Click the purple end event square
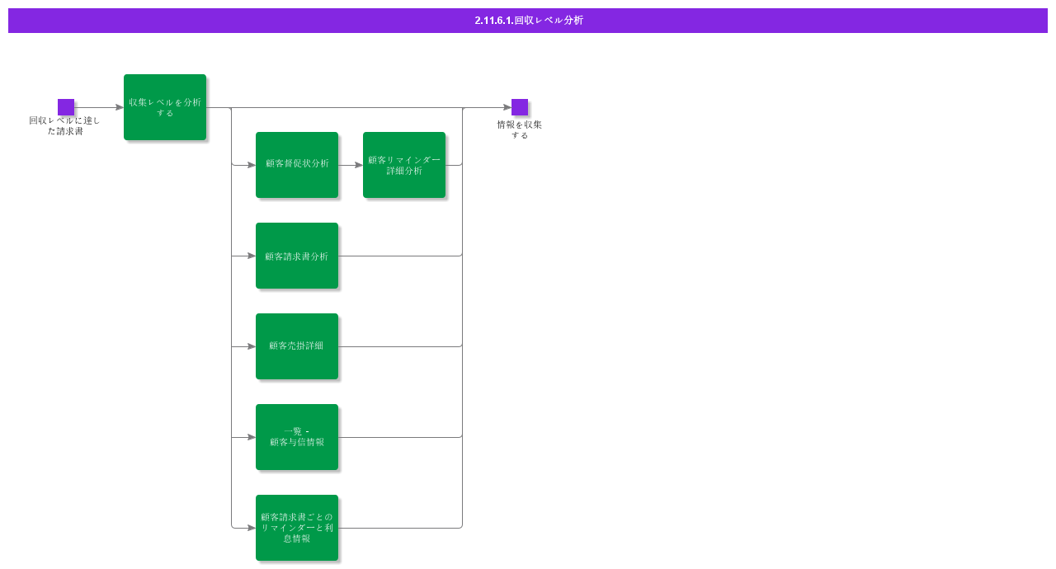 click(520, 107)
